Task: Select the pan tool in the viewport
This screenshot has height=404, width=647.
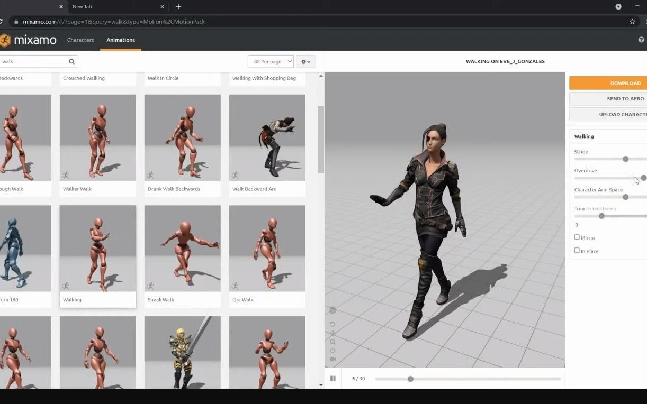Action: (333, 333)
